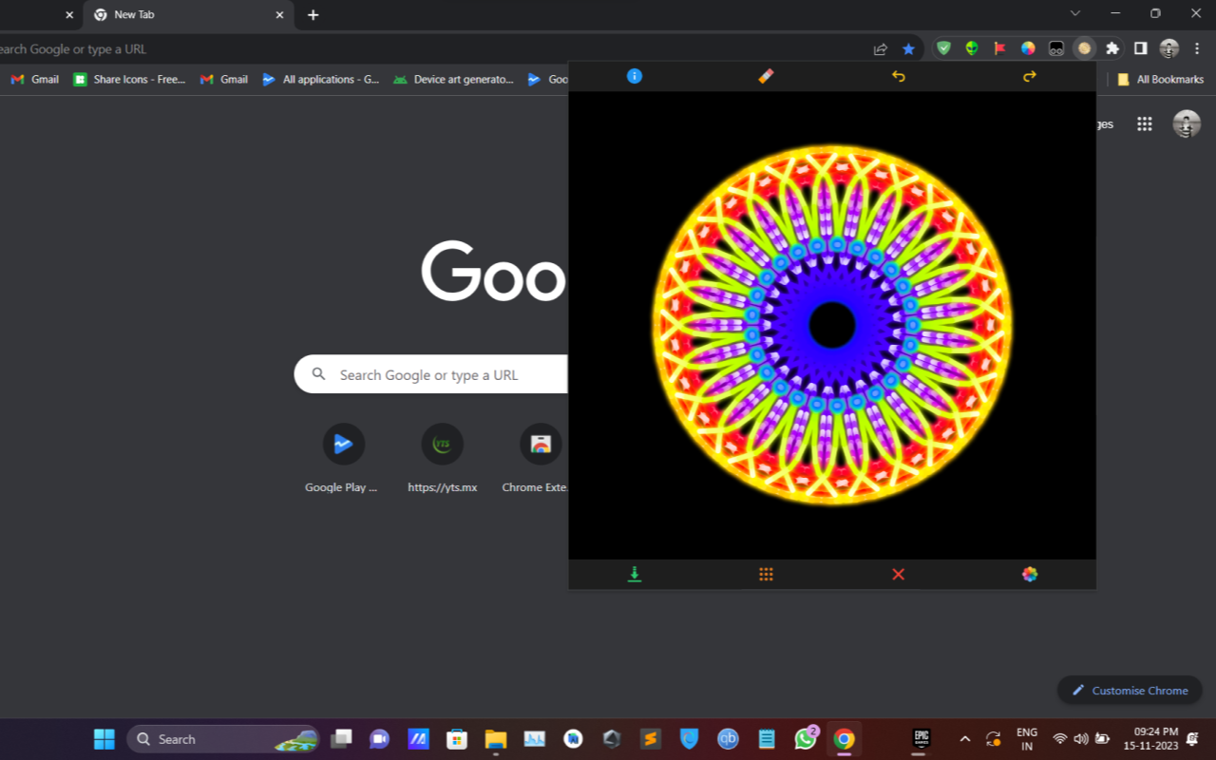The height and width of the screenshot is (760, 1216).
Task: Open the kaleidoscope pattern grid selector
Action: click(766, 574)
